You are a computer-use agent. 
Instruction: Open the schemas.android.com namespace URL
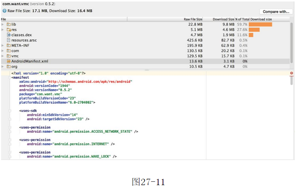(x=89, y=81)
